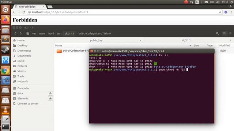Click Connect to Server in sidebar
Viewport: 234px width, 131px height.
coord(28,104)
